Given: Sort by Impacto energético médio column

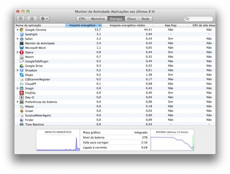Looking at the screenshot, I should [127, 25].
